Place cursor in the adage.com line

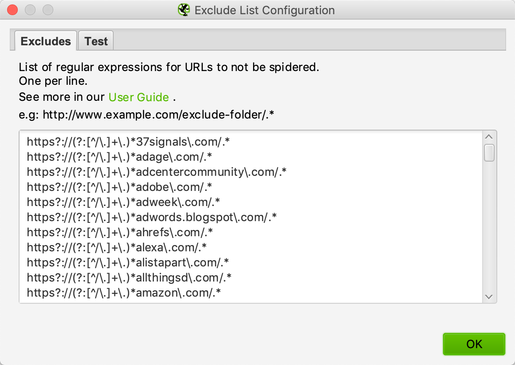(x=119, y=157)
